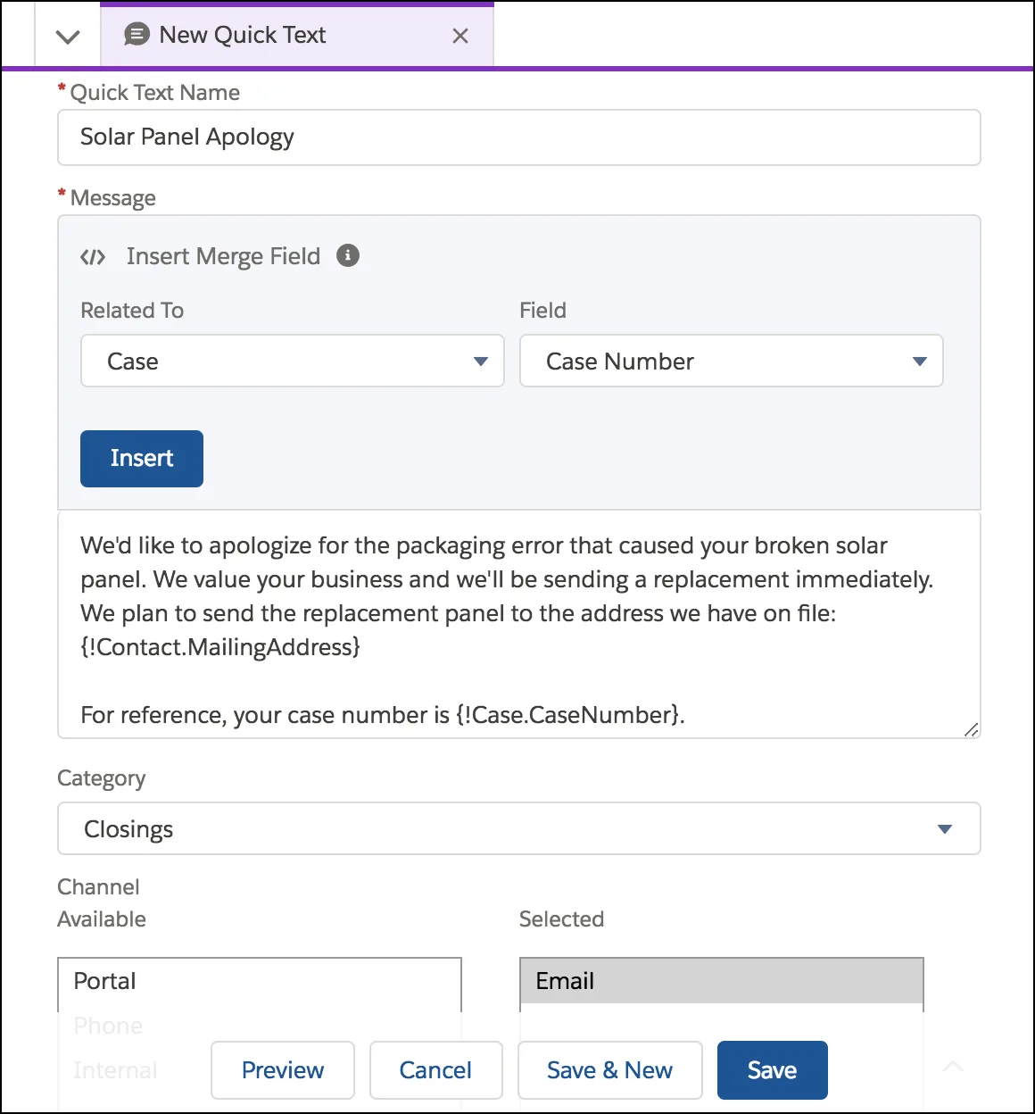
Task: Grab the message box resize handle
Action: click(x=971, y=729)
